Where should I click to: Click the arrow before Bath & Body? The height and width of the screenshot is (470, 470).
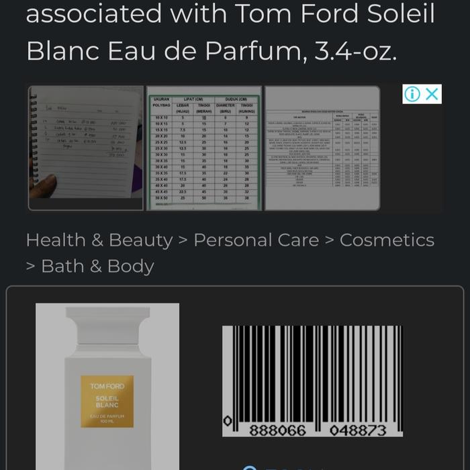click(x=30, y=267)
